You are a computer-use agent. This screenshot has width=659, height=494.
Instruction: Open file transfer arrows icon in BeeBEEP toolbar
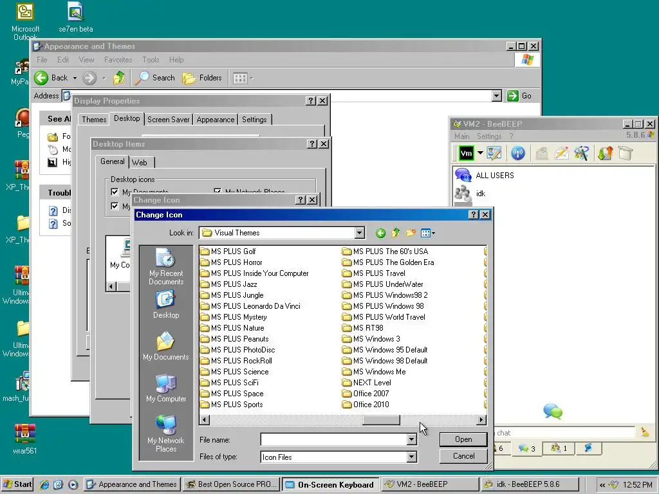tap(605, 153)
